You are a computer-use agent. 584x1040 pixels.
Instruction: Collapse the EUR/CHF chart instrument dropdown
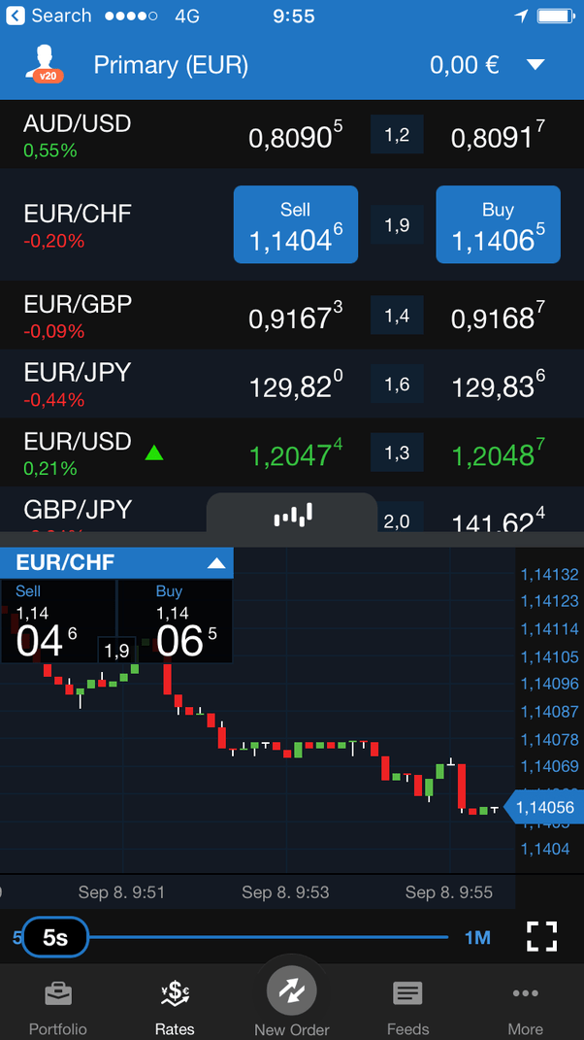pos(216,563)
